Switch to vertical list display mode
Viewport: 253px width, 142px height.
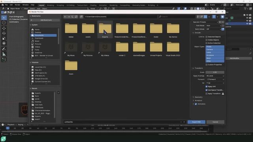click(198, 17)
